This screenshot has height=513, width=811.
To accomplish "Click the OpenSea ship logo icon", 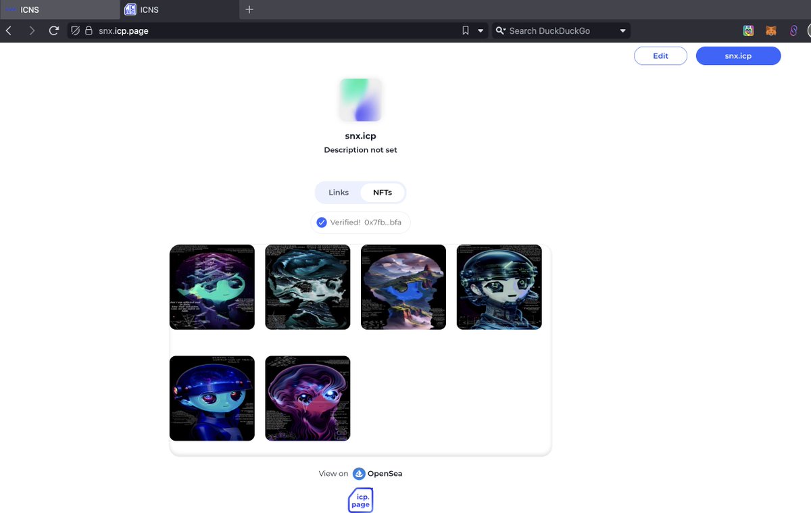I will pos(359,474).
